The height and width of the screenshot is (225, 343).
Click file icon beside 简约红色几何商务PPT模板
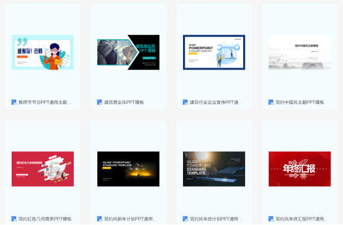coord(14,219)
